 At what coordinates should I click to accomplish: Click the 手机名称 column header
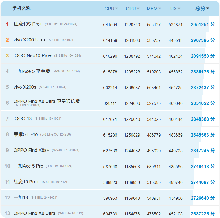21,9
